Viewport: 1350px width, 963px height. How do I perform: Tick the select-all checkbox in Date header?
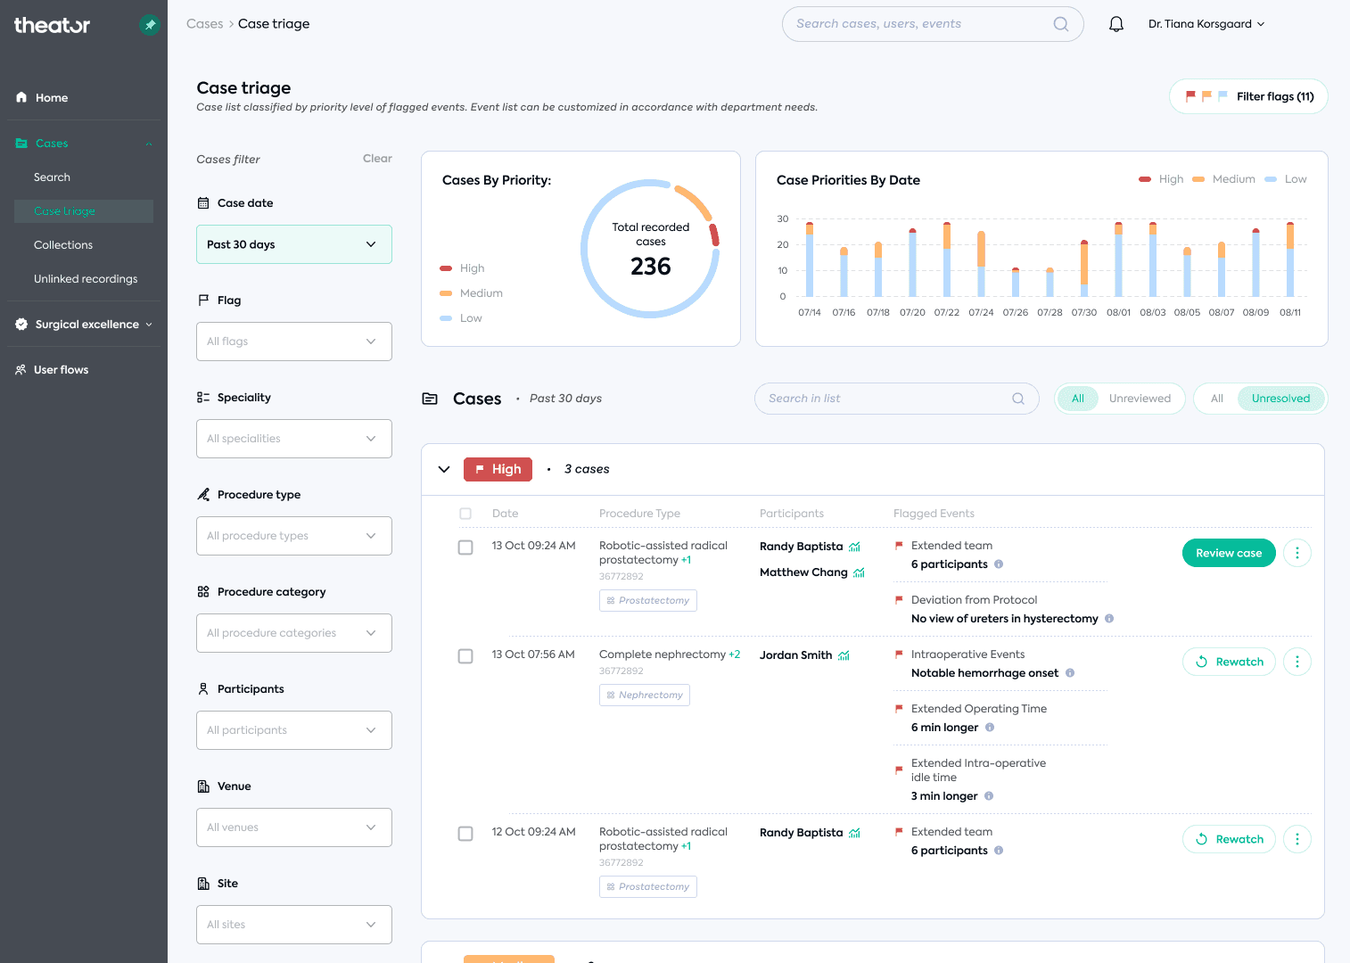[465, 514]
